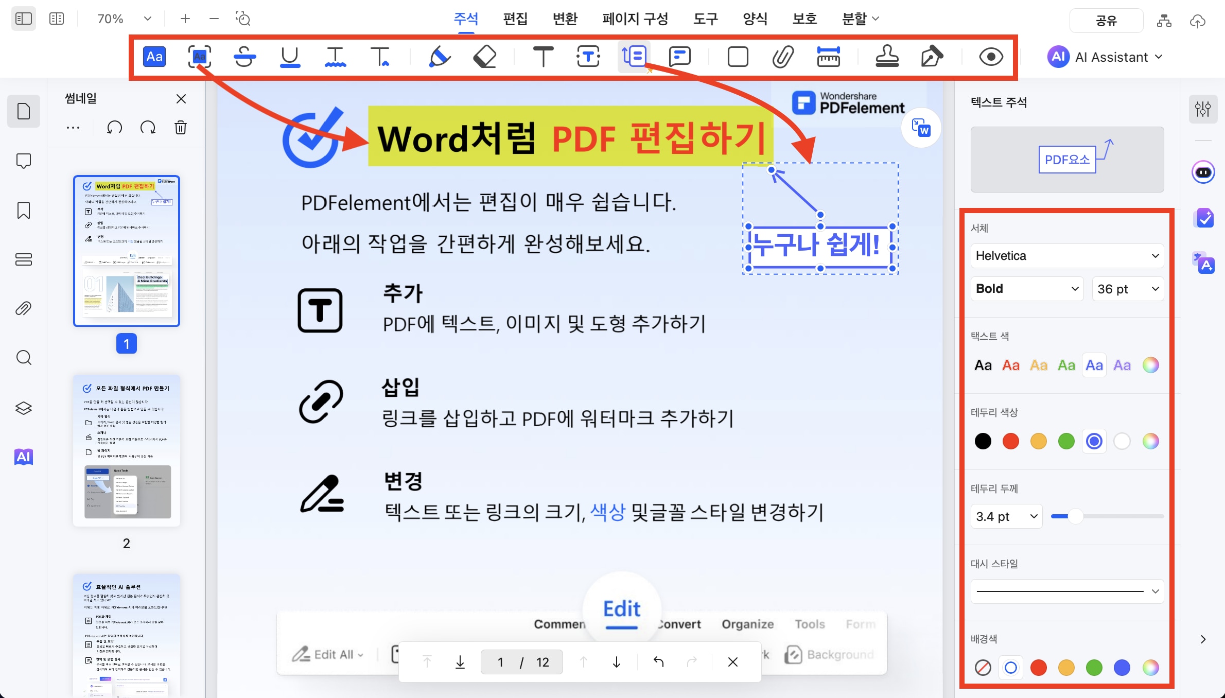Choose the strikethrough annotation tool
The height and width of the screenshot is (698, 1225).
click(x=244, y=57)
